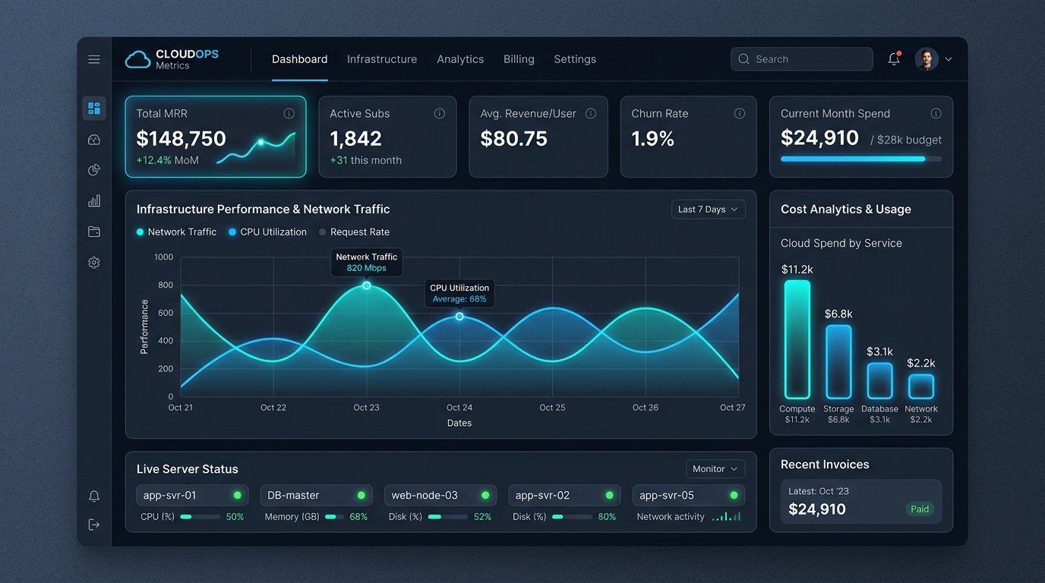Click the Compute $11.2k bar
Image resolution: width=1045 pixels, height=583 pixels.
[x=797, y=339]
